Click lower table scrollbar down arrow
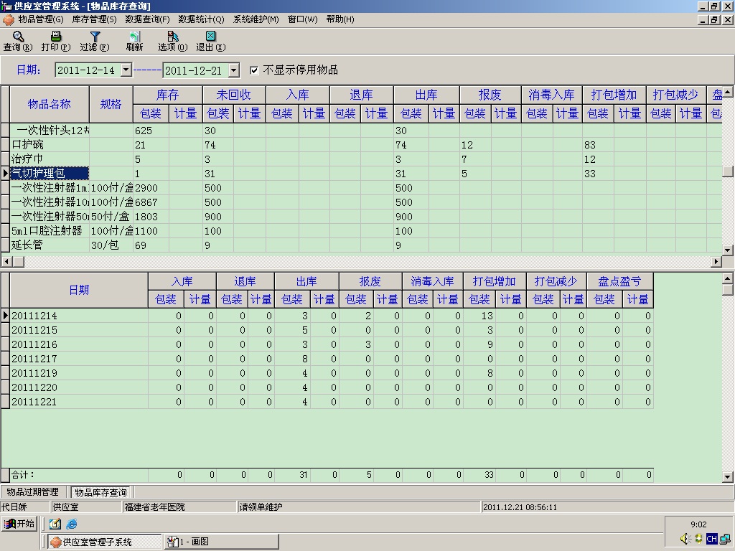The image size is (735, 551). coord(728,477)
